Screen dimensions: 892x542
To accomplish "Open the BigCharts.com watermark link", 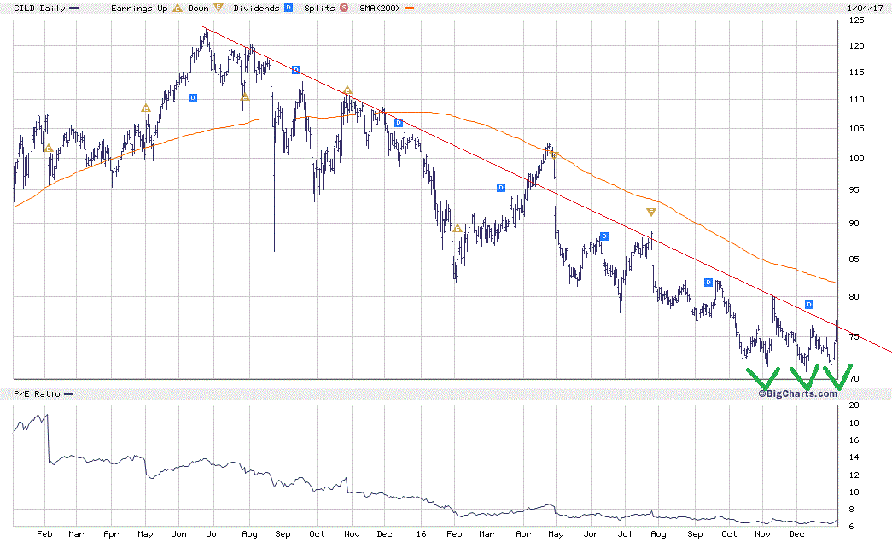I will click(797, 393).
